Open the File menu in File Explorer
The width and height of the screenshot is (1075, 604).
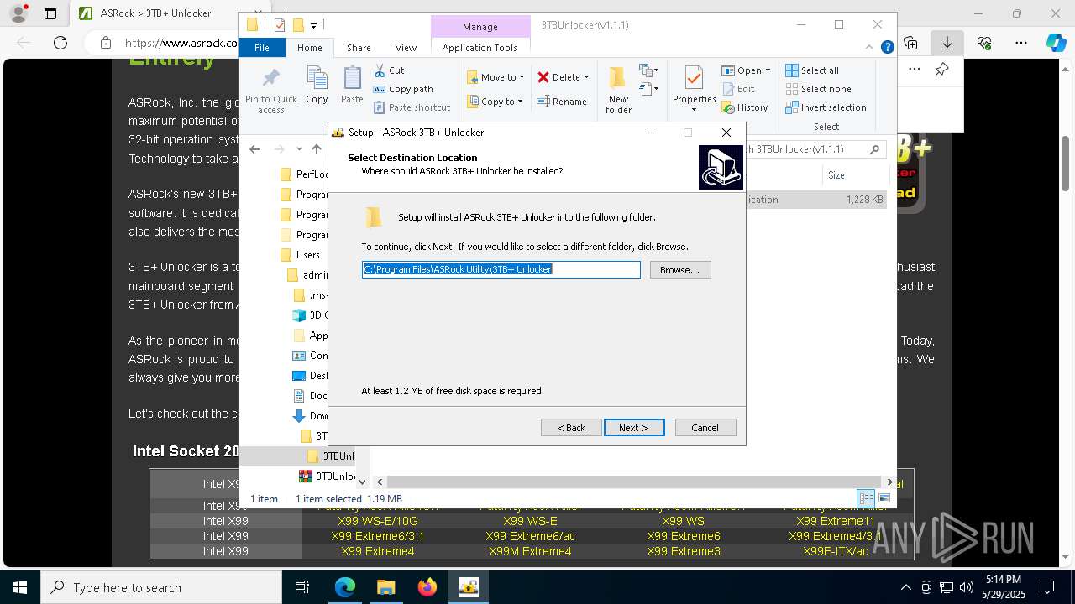[262, 48]
